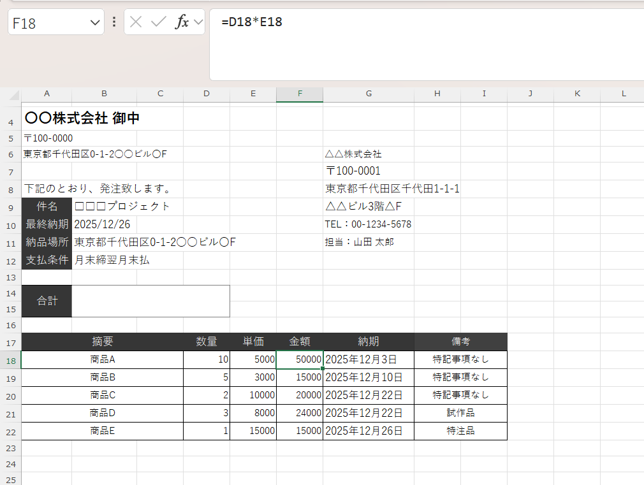Select the 件名 header cell
The height and width of the screenshot is (485, 644).
(x=47, y=206)
